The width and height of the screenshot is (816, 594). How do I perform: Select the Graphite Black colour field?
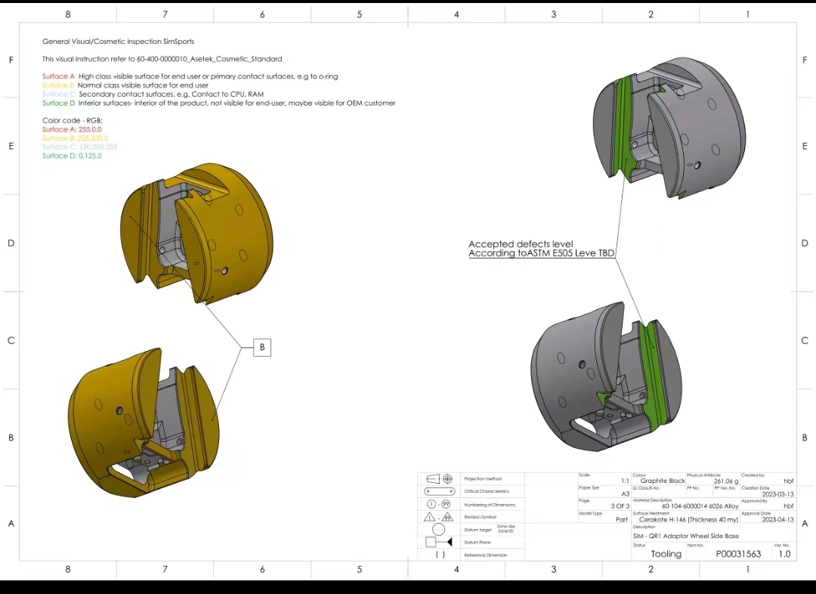pyautogui.click(x=663, y=481)
